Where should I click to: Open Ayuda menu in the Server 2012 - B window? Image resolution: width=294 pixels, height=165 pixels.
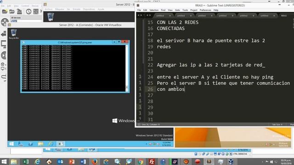[x=101, y=9]
